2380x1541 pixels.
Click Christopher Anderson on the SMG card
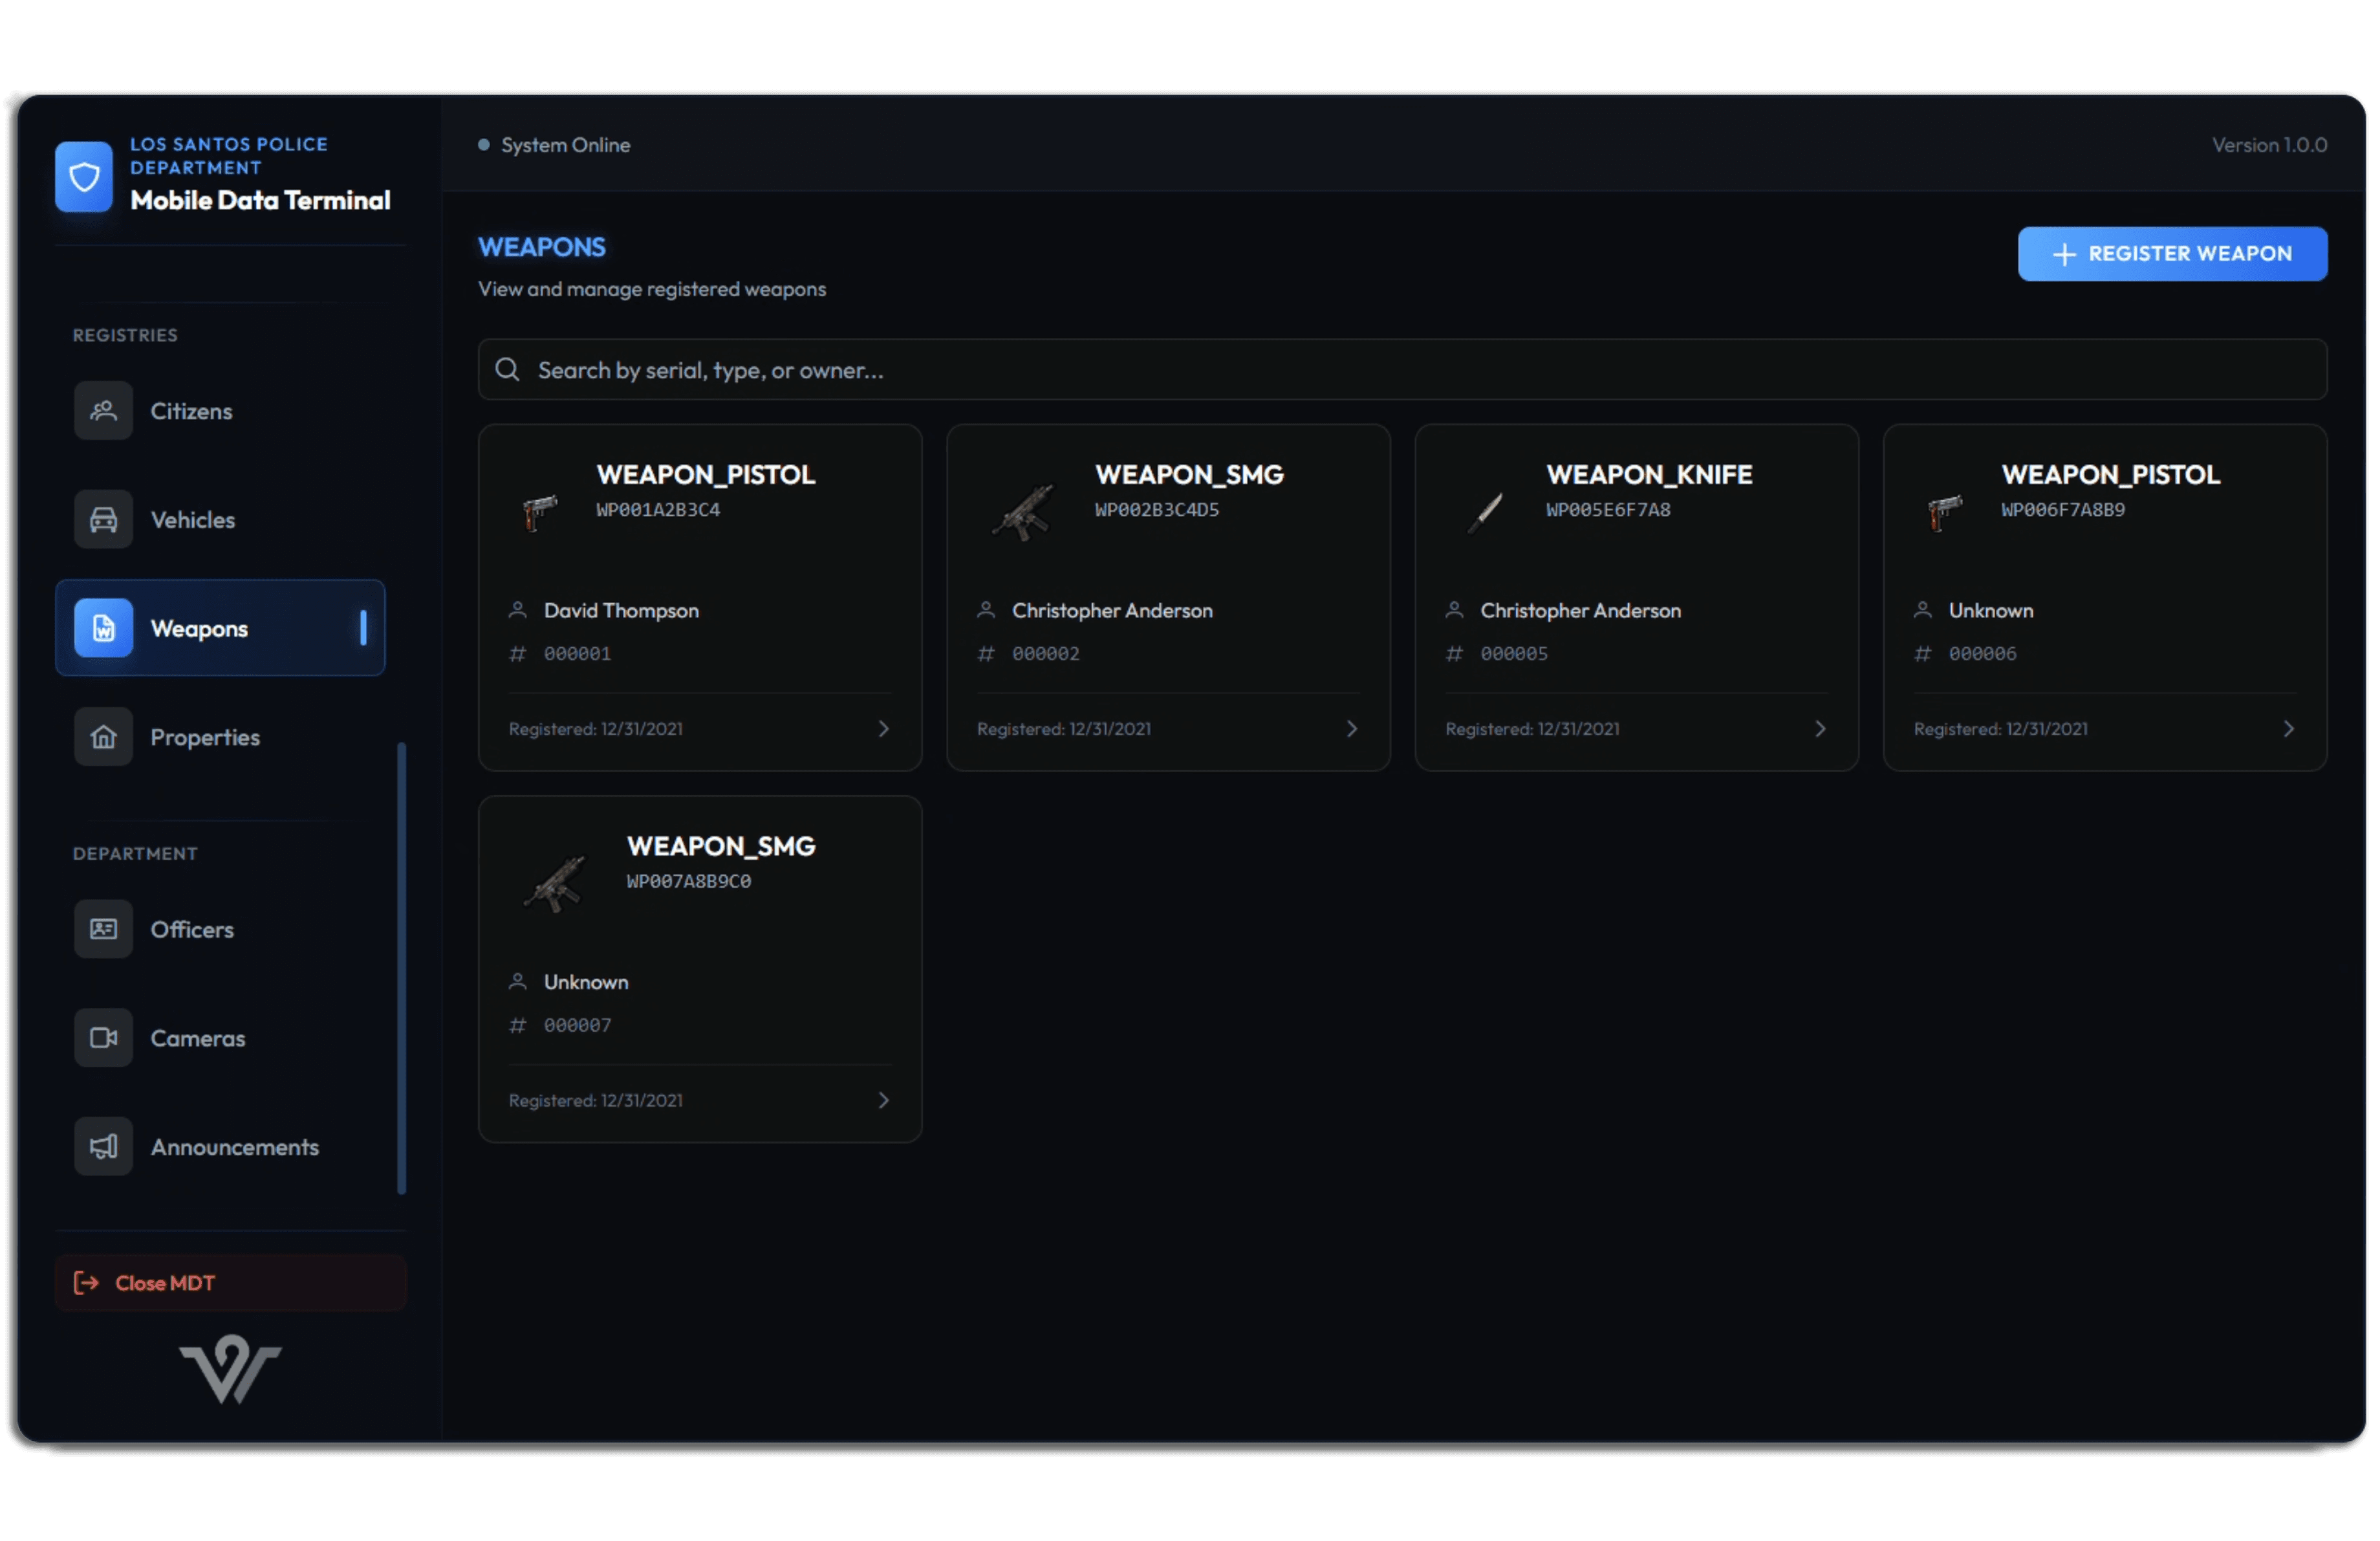coord(1113,611)
